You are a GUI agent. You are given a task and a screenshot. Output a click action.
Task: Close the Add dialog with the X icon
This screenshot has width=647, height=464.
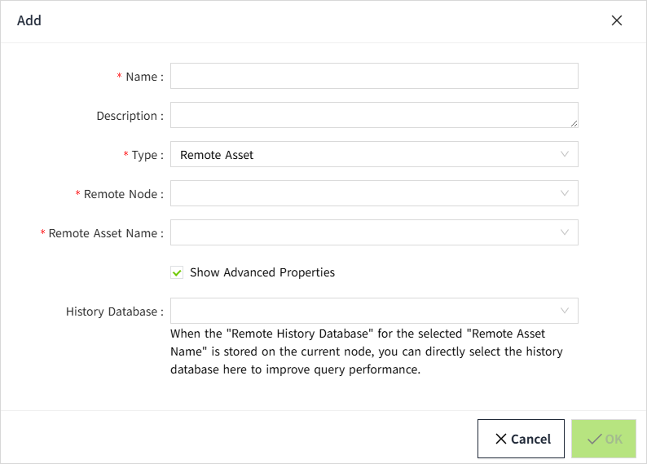point(617,20)
